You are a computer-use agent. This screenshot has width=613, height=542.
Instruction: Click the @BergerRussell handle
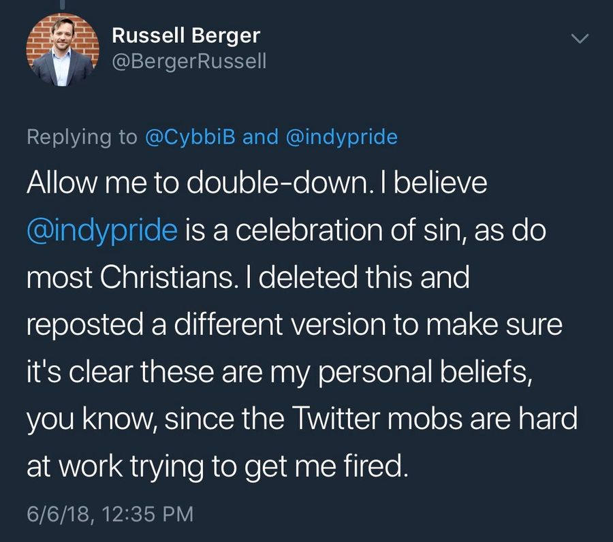(188, 61)
